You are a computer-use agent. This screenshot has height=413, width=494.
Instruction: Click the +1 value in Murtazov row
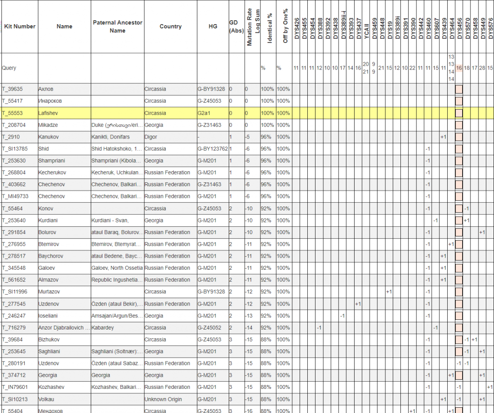[389, 292]
